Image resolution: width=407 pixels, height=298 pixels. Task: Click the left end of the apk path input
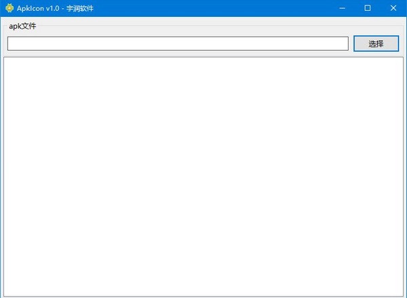point(12,43)
